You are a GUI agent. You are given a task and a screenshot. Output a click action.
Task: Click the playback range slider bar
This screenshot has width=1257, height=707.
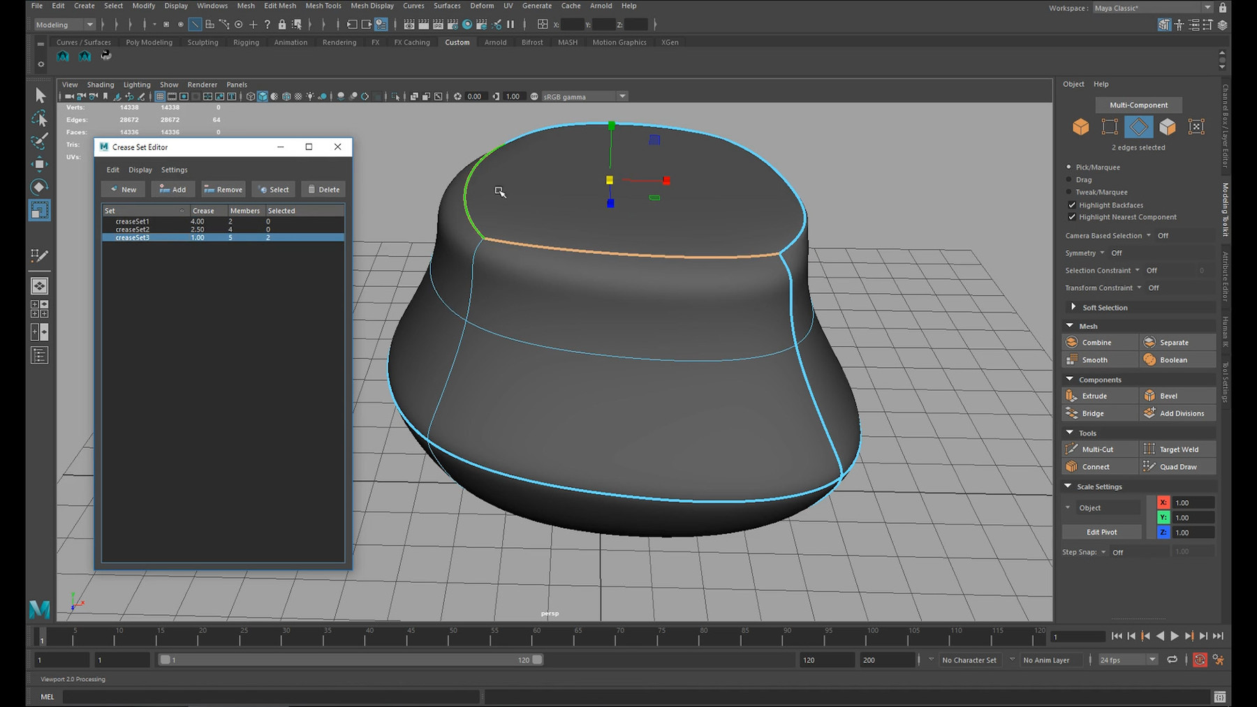(351, 660)
